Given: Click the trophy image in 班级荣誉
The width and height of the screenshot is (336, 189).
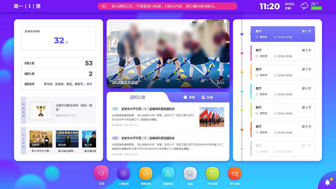Looking at the screenshot, I should (x=41, y=110).
